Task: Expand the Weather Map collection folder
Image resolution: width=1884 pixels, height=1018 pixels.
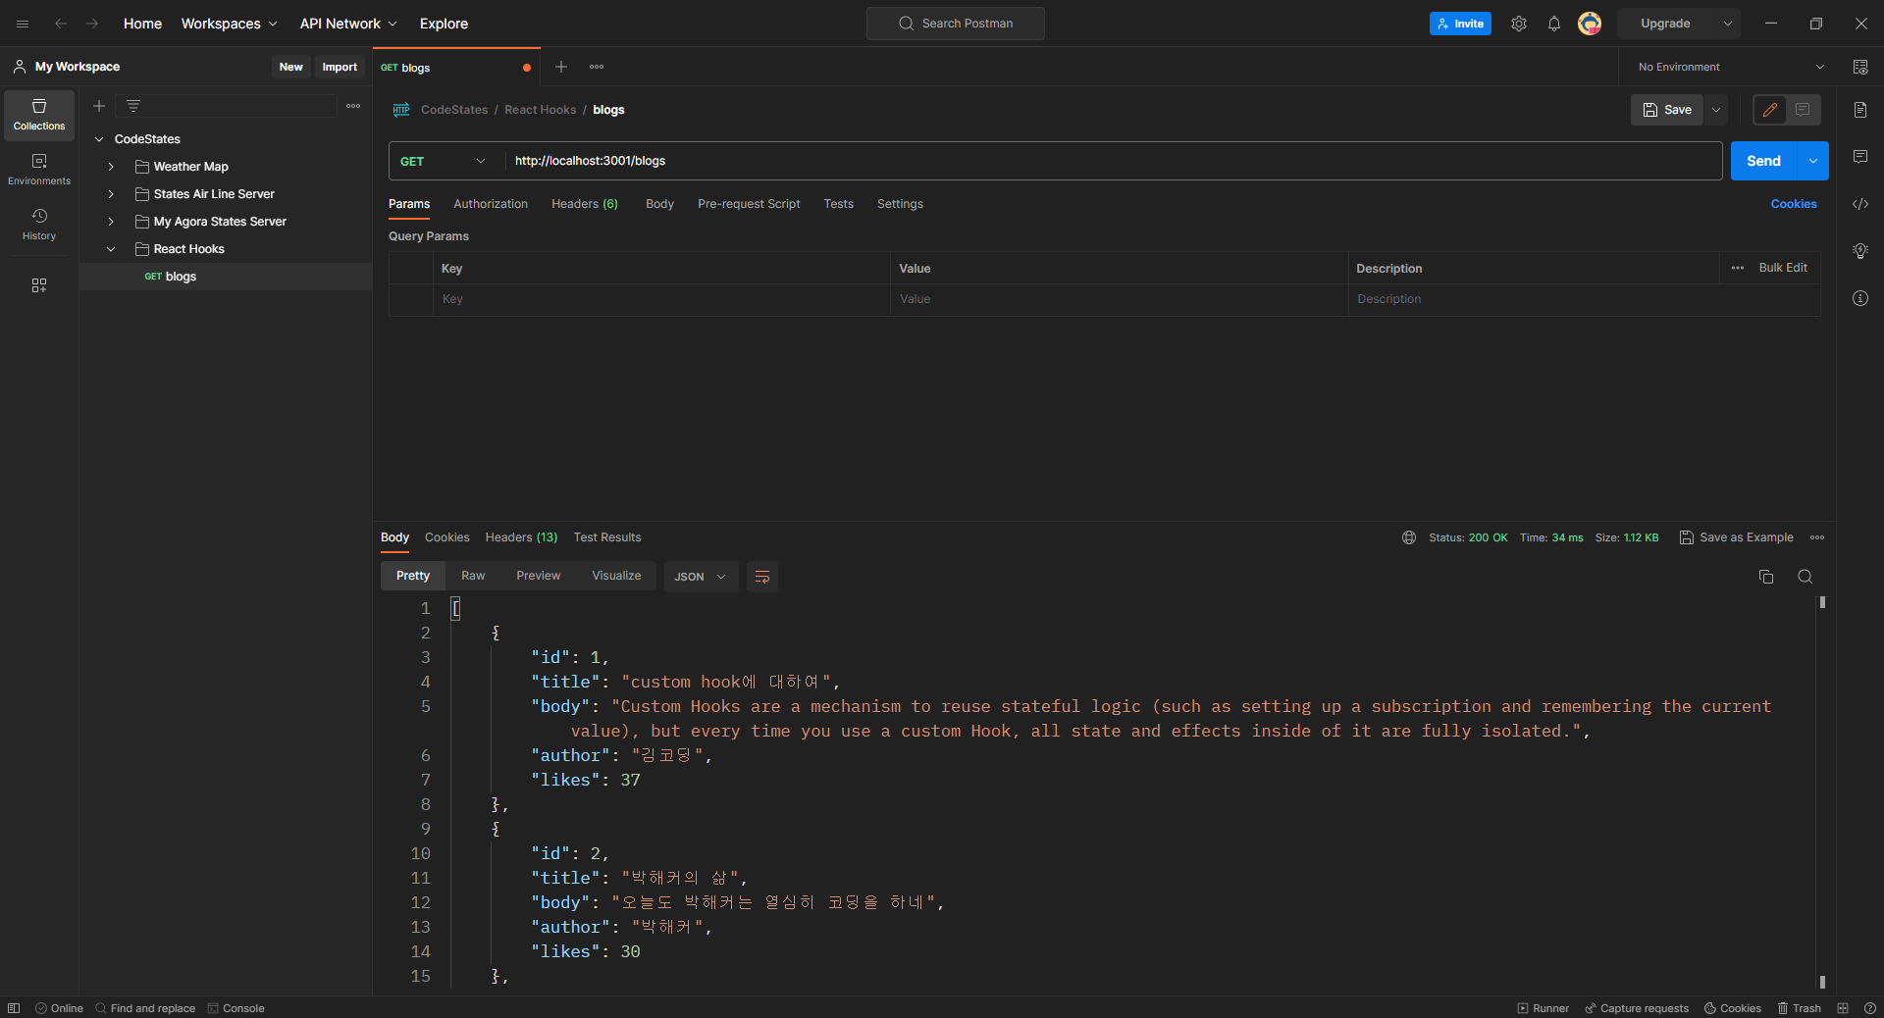Action: 110,166
